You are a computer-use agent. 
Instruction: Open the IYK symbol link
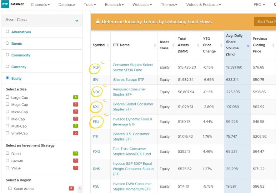point(96,137)
